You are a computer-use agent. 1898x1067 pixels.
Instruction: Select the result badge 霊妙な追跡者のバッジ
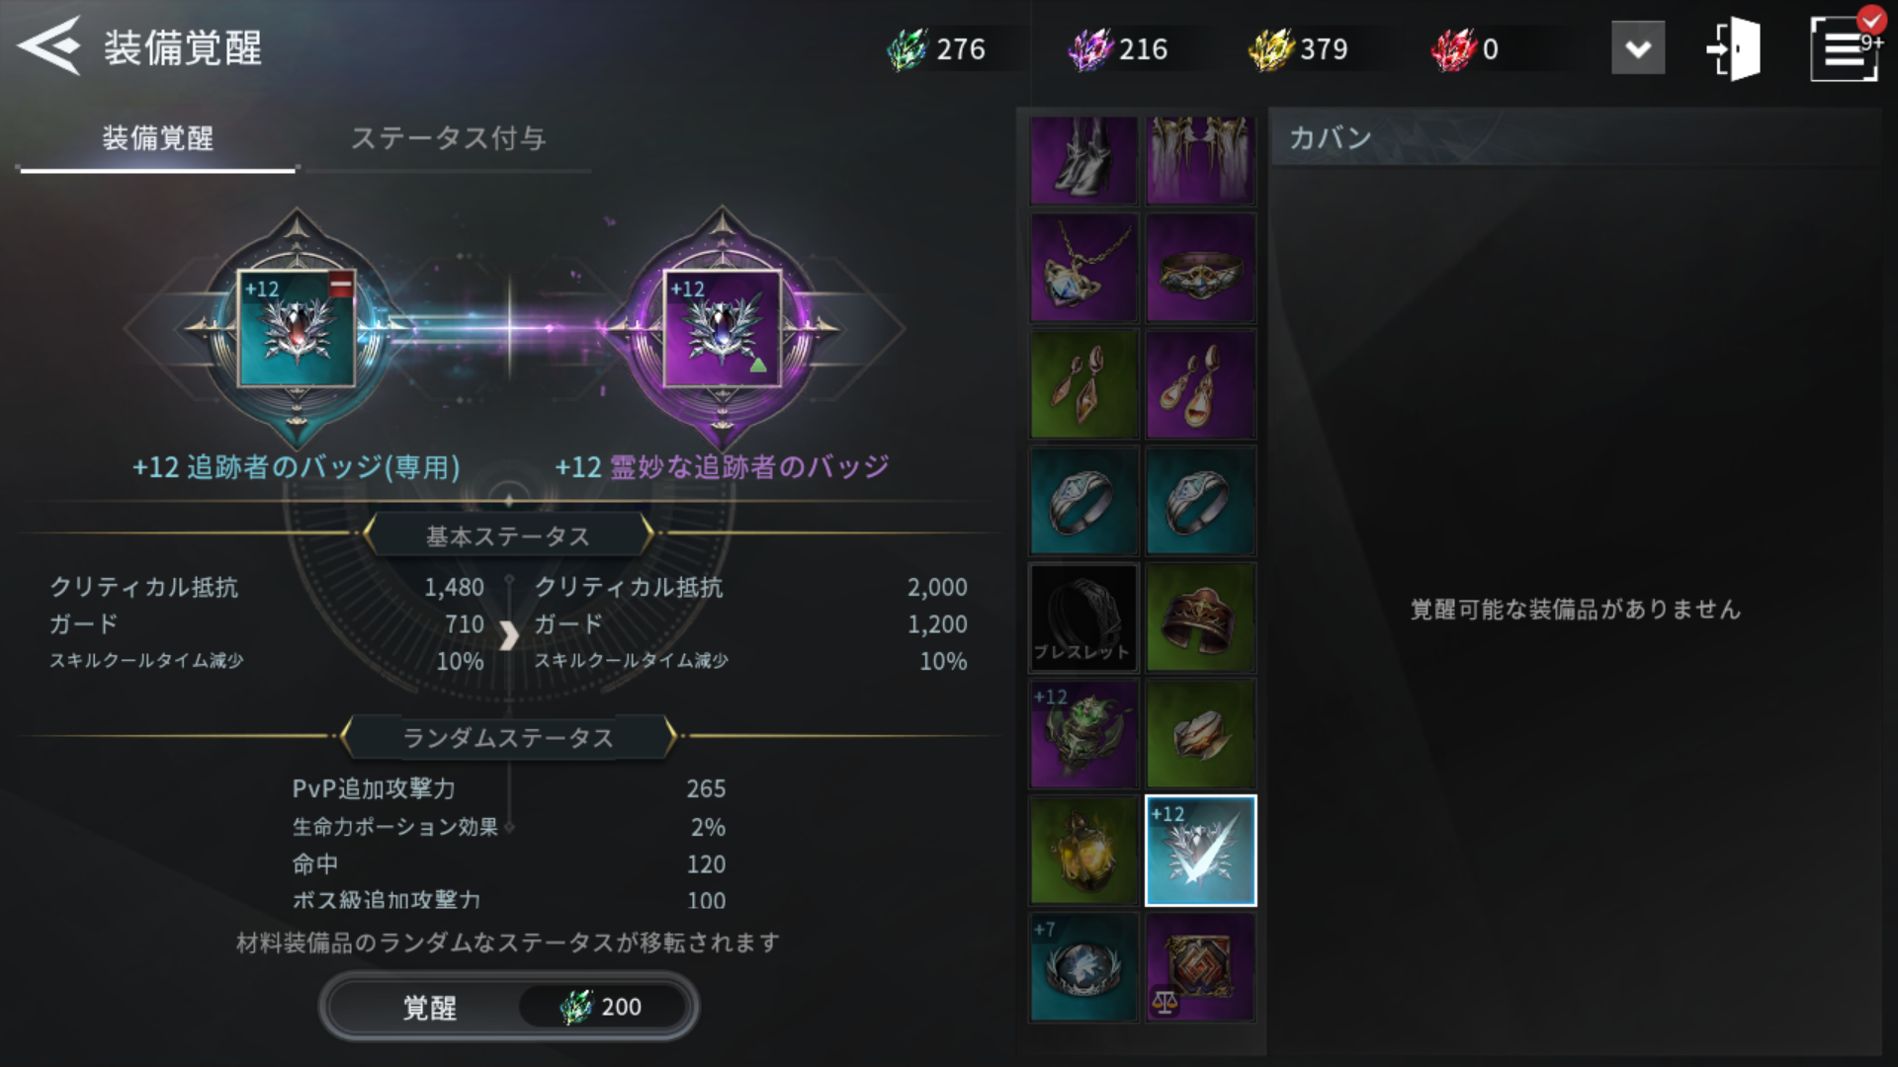tap(723, 328)
